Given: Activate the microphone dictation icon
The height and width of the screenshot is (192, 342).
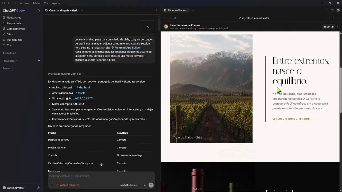Looking at the screenshot, I should pyautogui.click(x=145, y=185).
